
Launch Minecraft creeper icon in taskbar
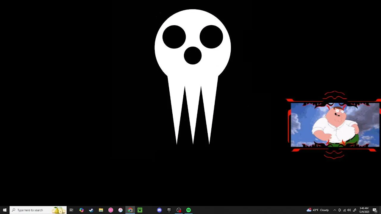[140, 210]
